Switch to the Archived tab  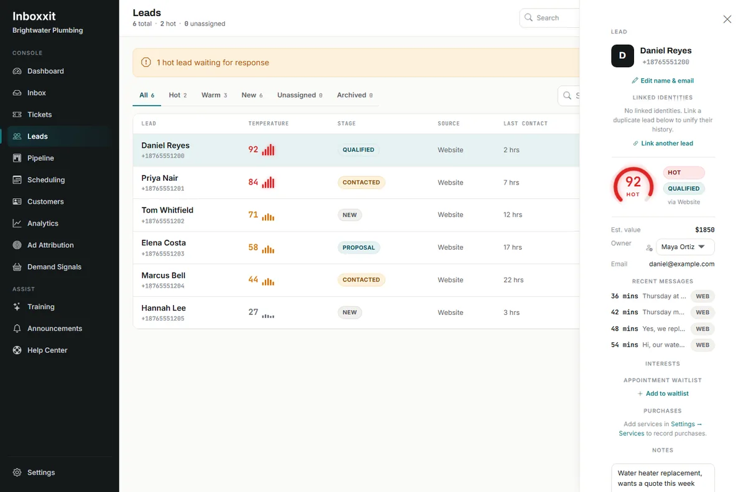[354, 95]
